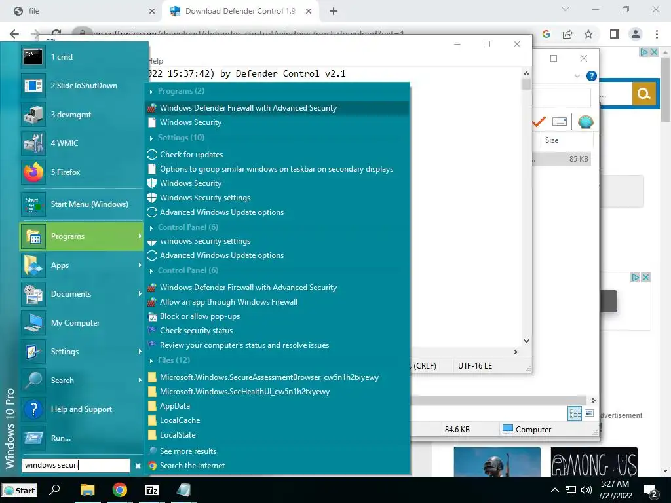This screenshot has height=503, width=671.
Task: Open Chrome profile avatar
Action: click(636, 34)
